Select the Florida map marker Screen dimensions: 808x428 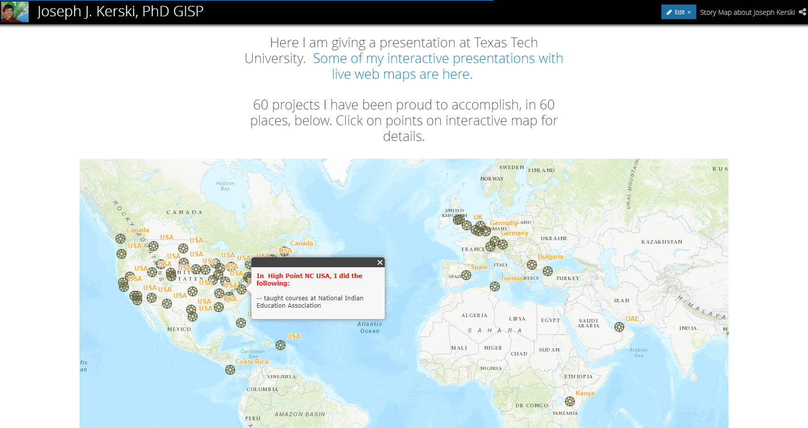click(x=241, y=323)
